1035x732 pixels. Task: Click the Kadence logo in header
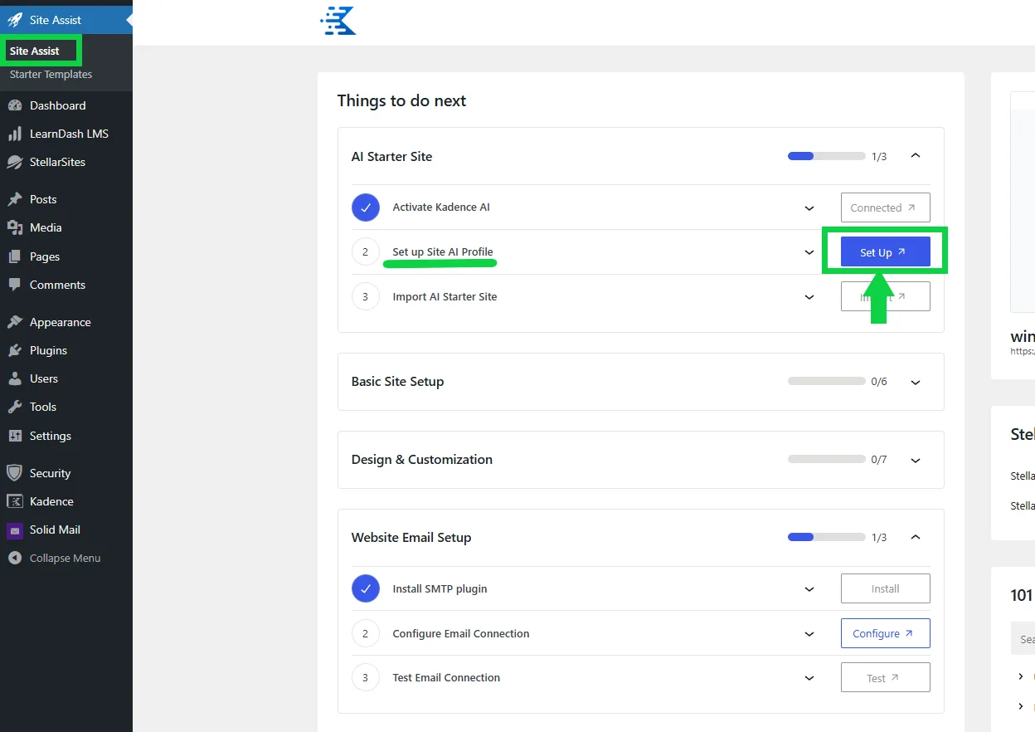point(338,21)
